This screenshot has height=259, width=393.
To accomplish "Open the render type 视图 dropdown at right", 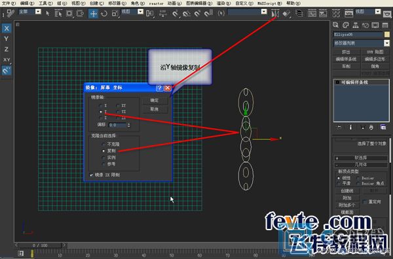I will [378, 12].
